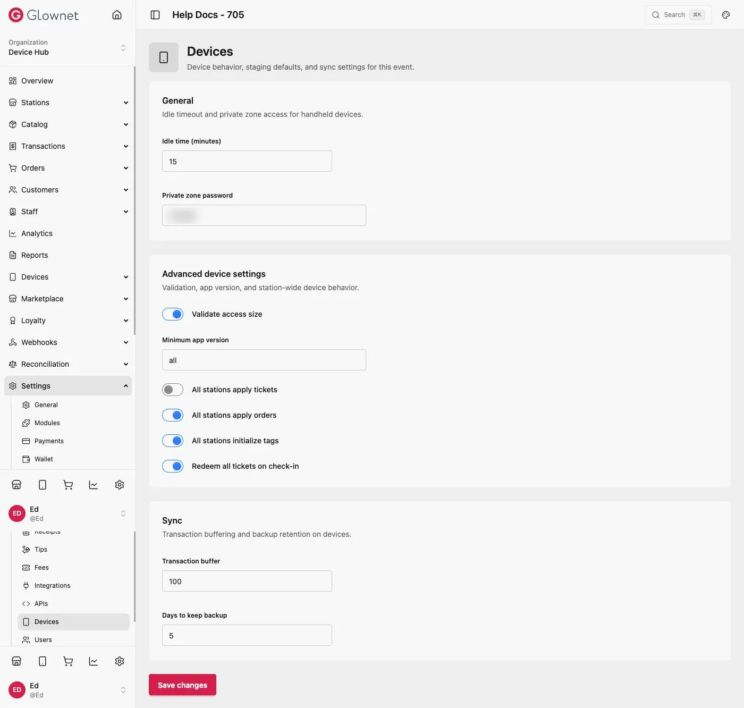
Task: Expand the Transactions chevron
Action: tap(126, 146)
